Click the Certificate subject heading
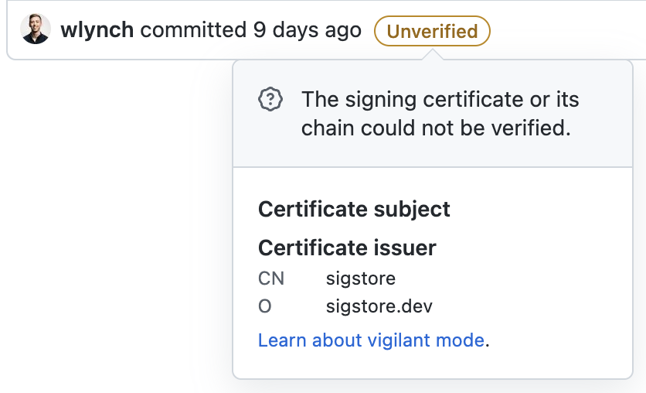646x393 pixels. 354,209
